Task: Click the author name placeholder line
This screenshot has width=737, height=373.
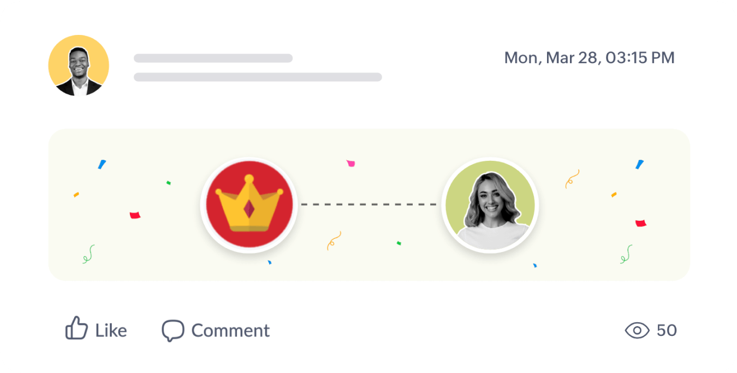Action: point(213,58)
